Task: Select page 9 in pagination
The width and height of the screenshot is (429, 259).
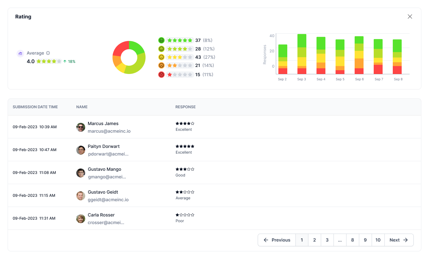Action: (x=365, y=240)
